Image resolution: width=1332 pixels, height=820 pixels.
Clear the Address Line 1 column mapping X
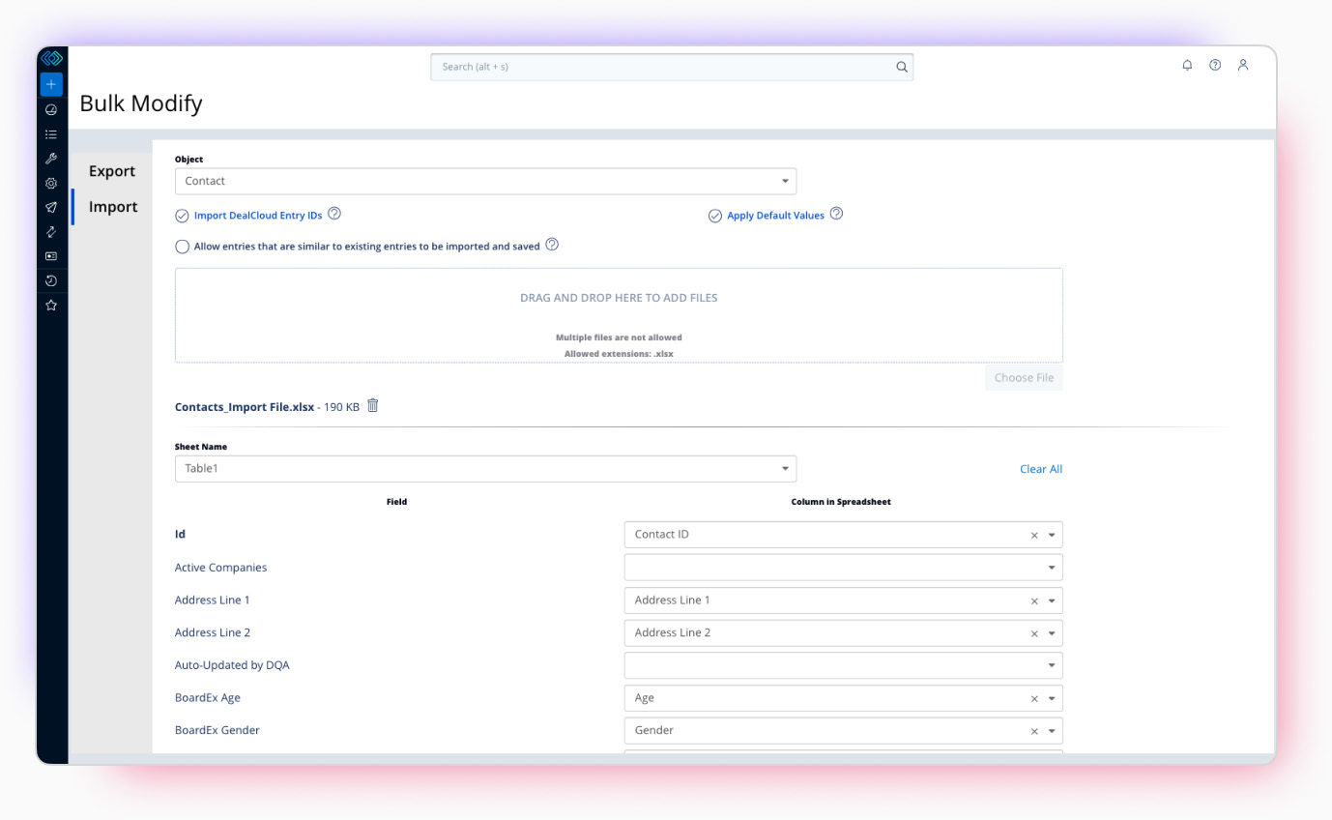point(1034,600)
